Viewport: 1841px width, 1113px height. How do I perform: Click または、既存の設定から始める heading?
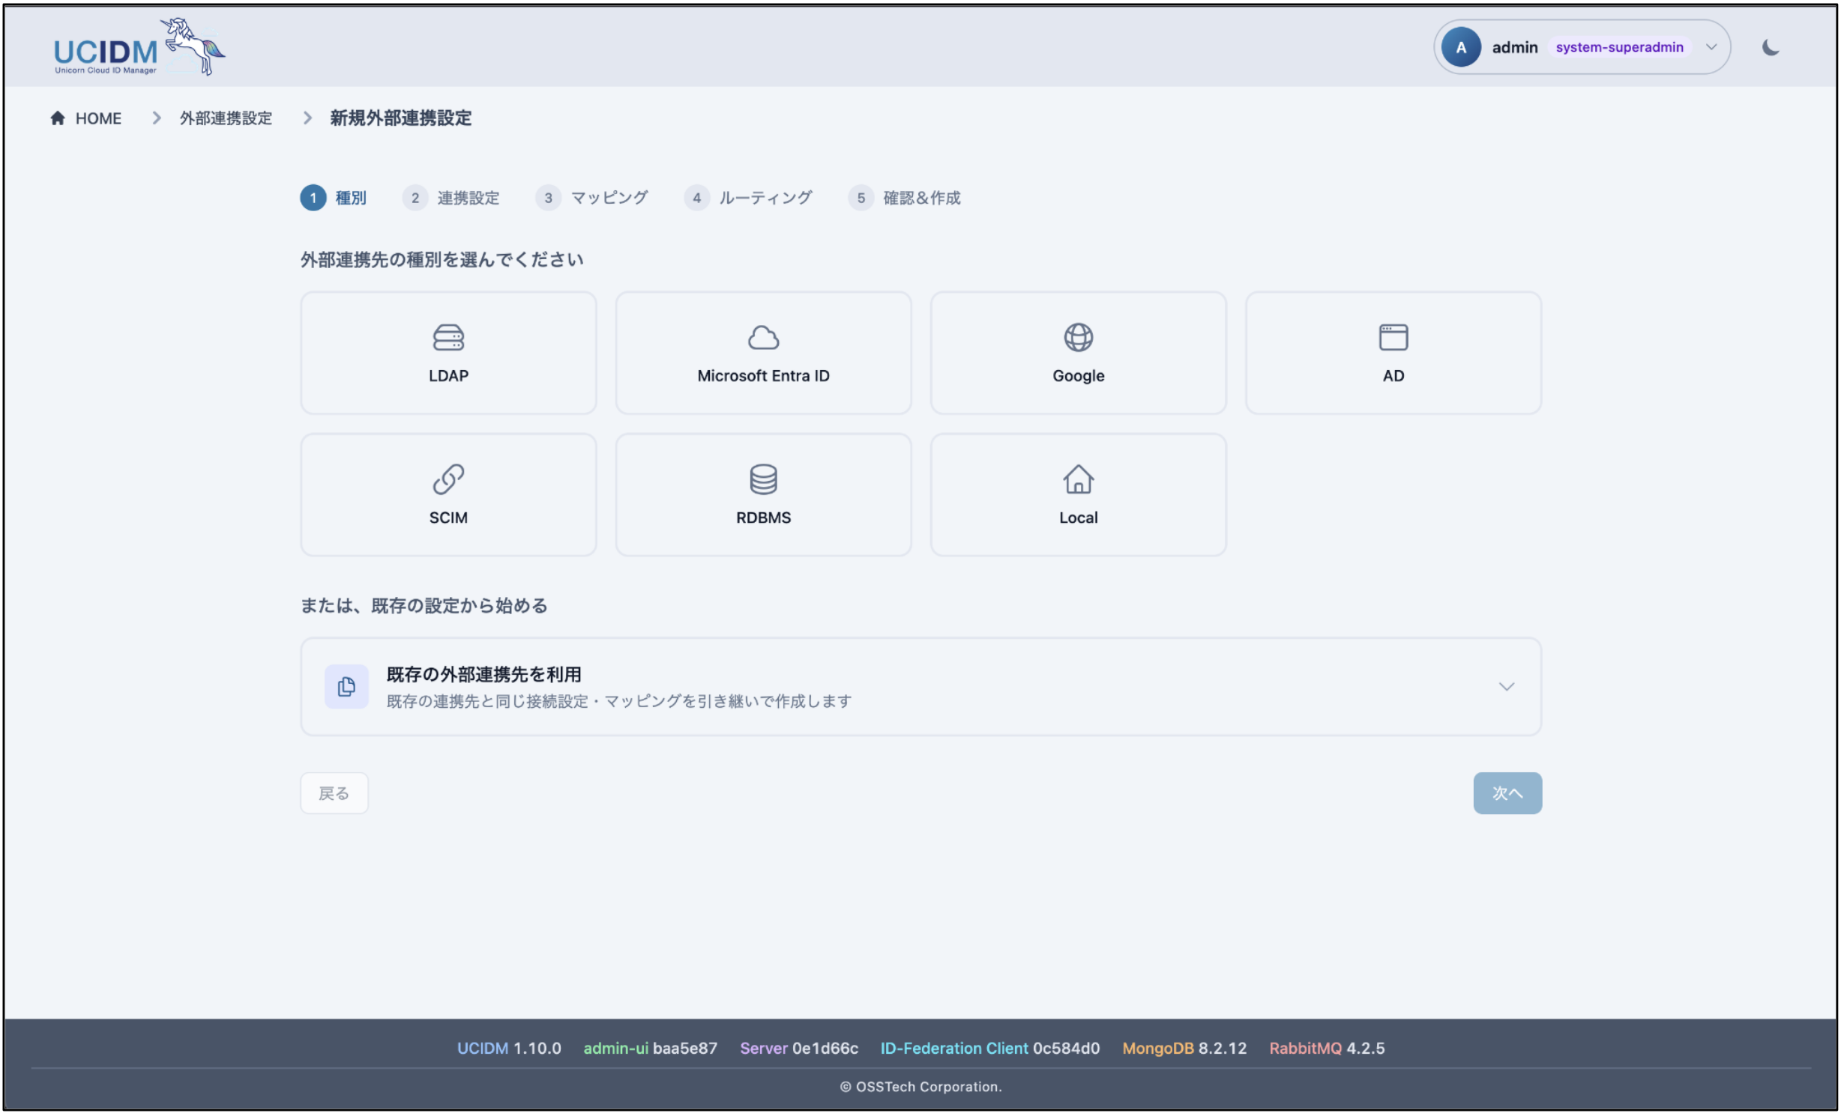point(424,606)
